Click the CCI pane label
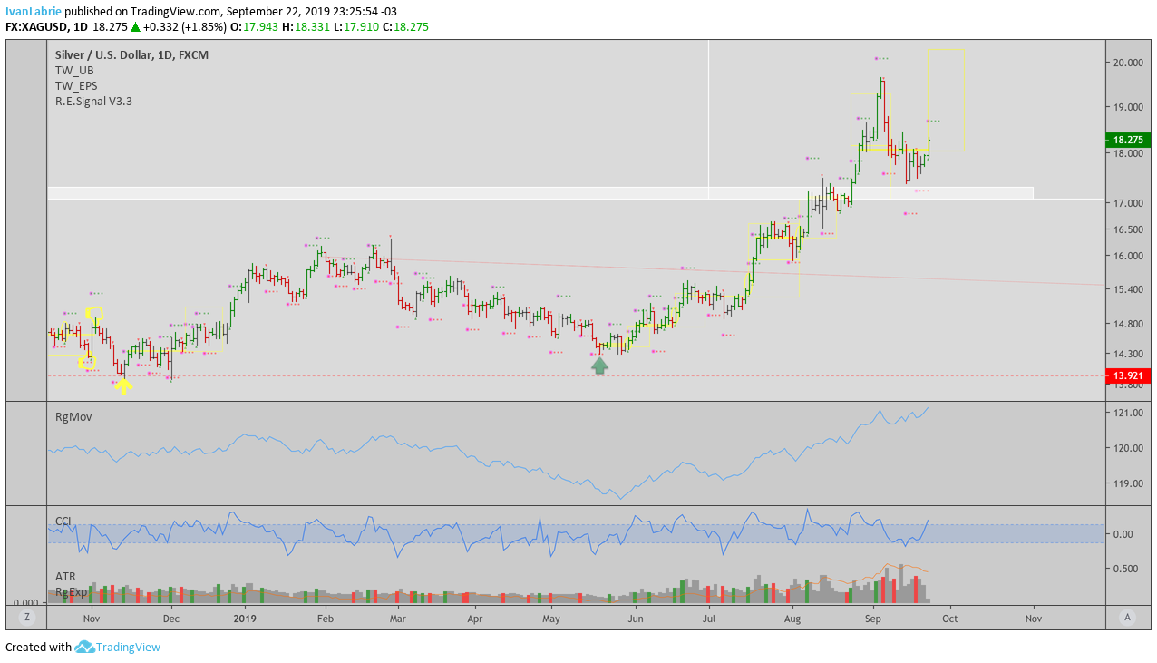This screenshot has height=663, width=1157. pos(63,522)
